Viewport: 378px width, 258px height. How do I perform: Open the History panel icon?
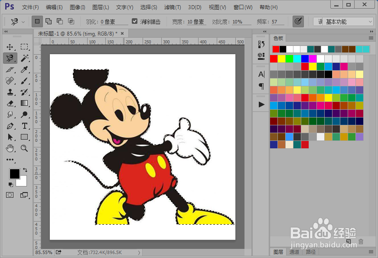[x=261, y=44]
